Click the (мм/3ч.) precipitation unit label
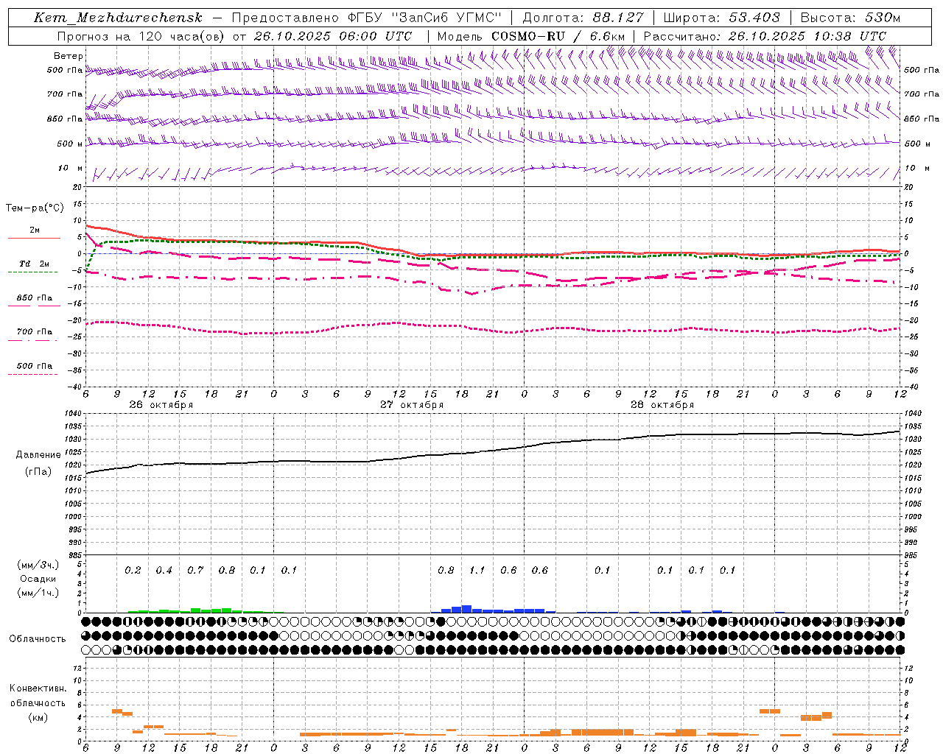Screen dimensions: 943x754 [x=38, y=565]
